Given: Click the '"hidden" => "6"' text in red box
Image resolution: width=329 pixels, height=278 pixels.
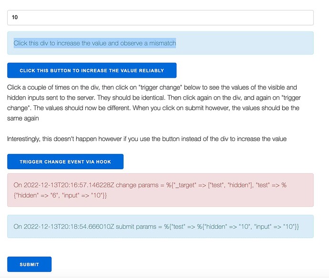Looking at the screenshot, I should [x=35, y=196].
